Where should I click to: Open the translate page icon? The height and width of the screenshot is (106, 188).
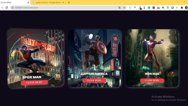tap(120, 8)
